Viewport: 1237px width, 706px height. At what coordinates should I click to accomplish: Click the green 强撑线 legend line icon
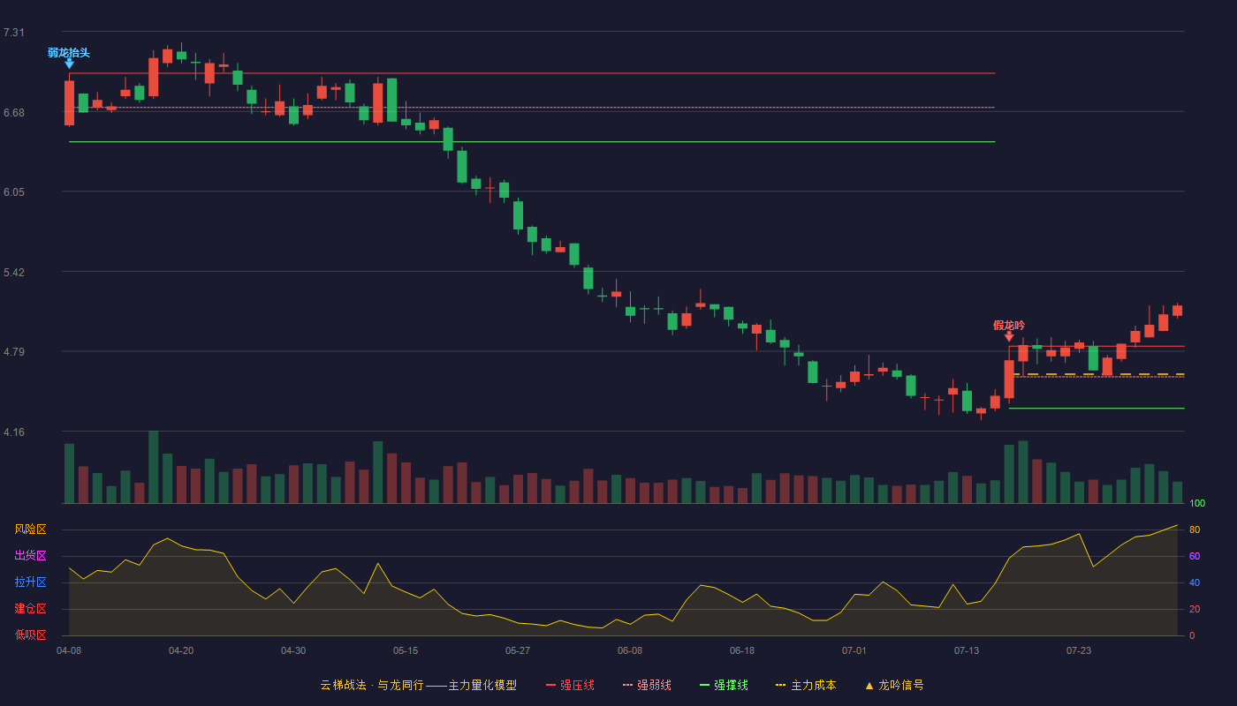coord(704,686)
